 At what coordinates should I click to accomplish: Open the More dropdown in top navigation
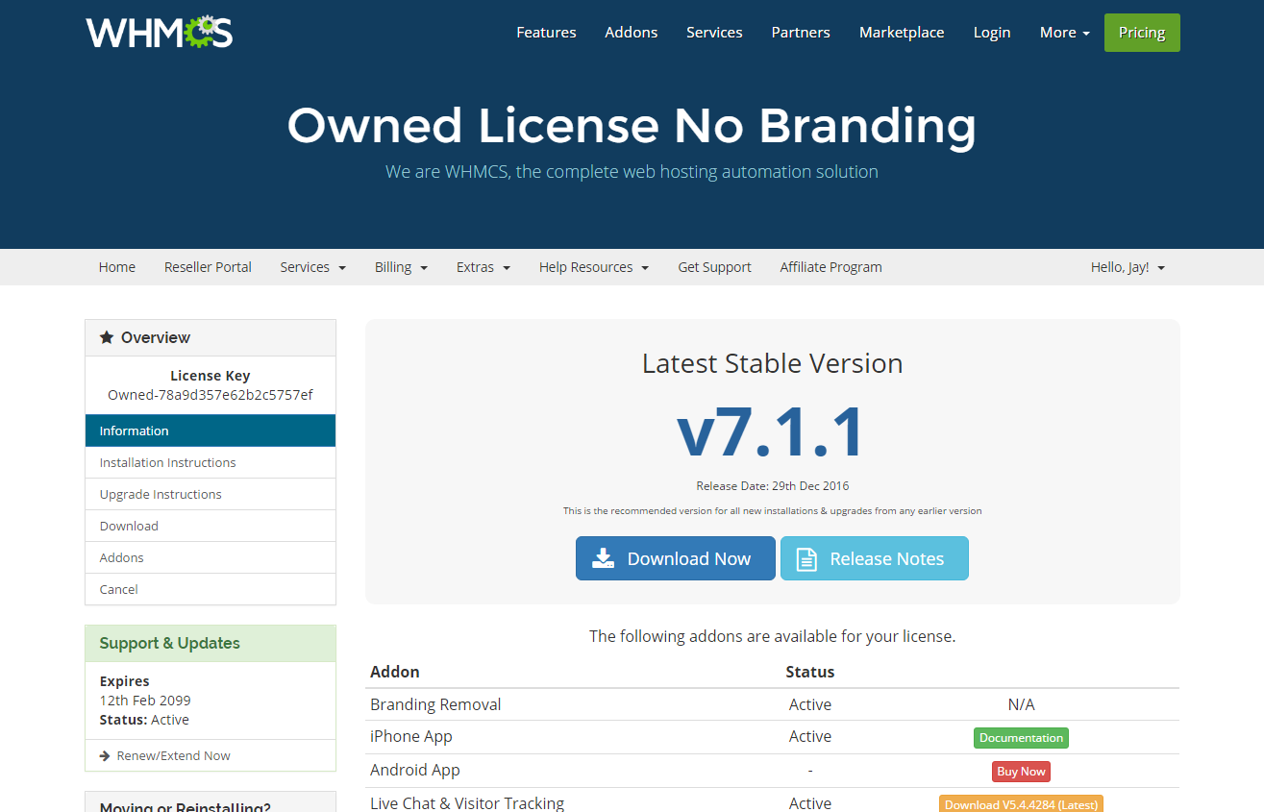click(x=1064, y=33)
